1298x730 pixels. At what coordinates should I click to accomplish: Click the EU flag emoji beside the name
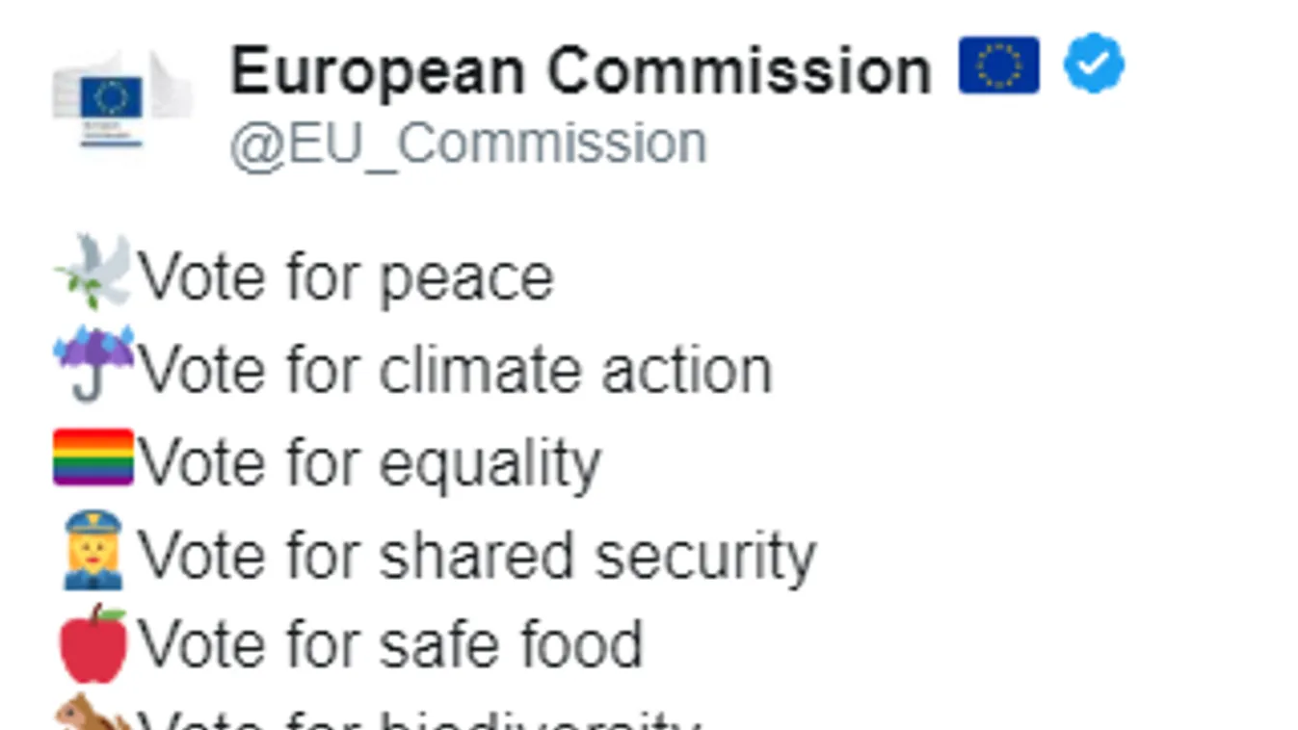click(x=998, y=65)
